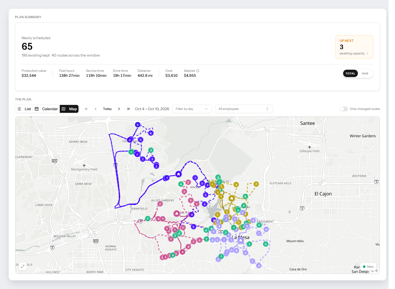This screenshot has height=289, width=395.
Task: Go to next week with right chevron
Action: coord(119,109)
